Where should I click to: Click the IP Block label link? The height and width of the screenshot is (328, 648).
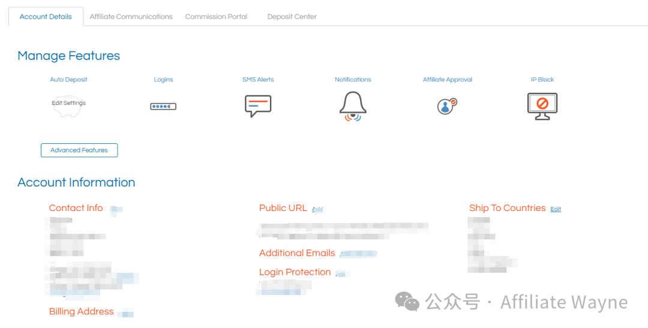pos(542,79)
